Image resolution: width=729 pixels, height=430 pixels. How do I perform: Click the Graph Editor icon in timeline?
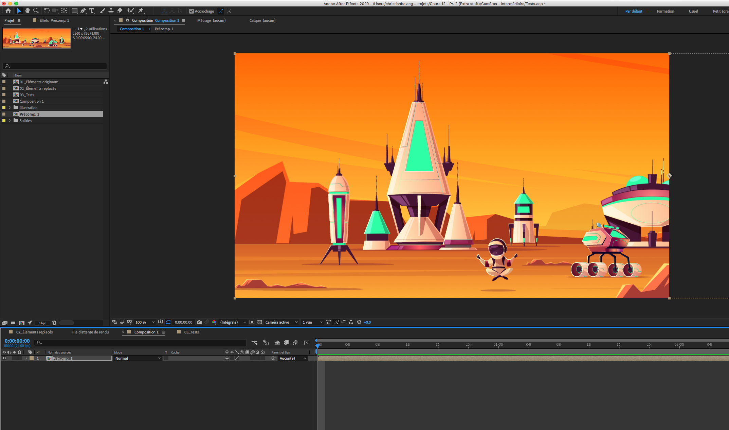(307, 343)
